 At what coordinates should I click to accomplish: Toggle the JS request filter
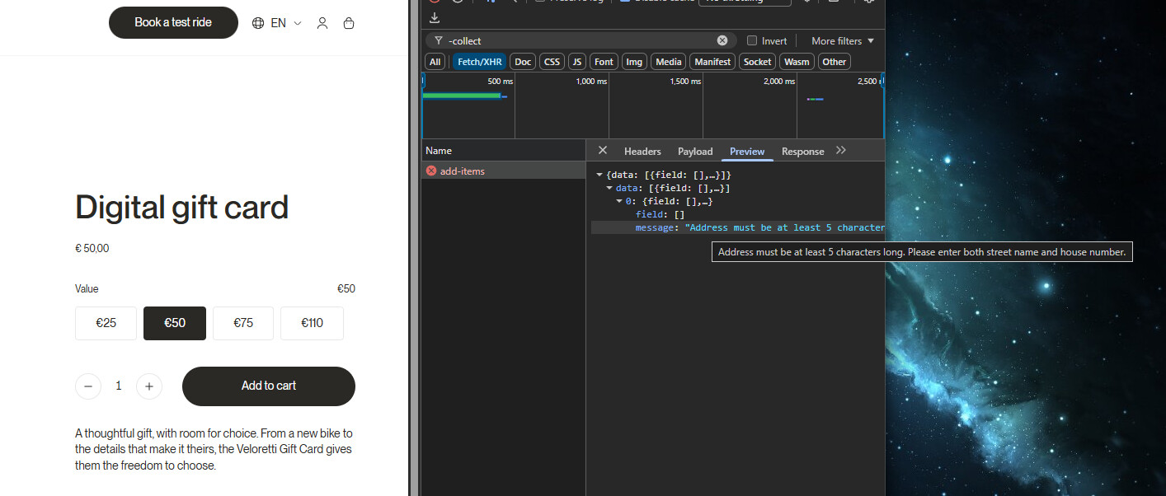pos(577,62)
